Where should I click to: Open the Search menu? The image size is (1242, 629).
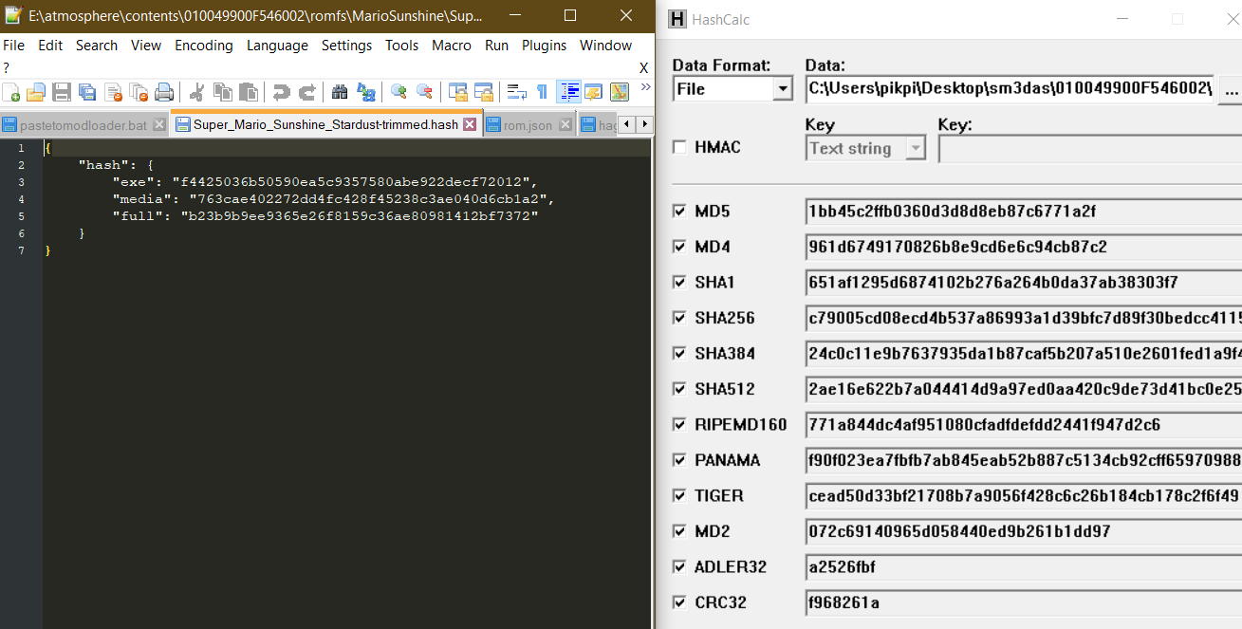pyautogui.click(x=97, y=46)
